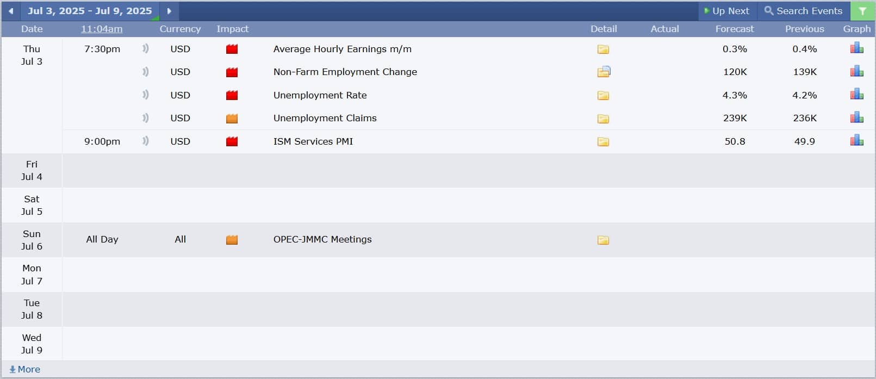Open graph icon for Unemployment Claims row
The image size is (876, 379).
pos(857,117)
